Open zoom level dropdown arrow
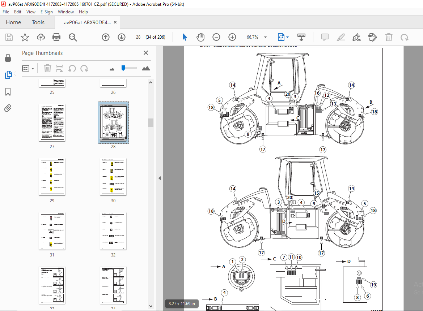The height and width of the screenshot is (311, 423). pos(266,37)
